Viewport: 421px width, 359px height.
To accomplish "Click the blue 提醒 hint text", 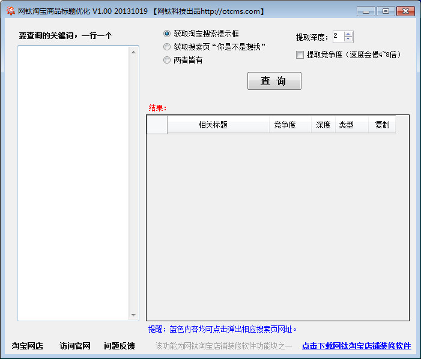I will tap(222, 329).
